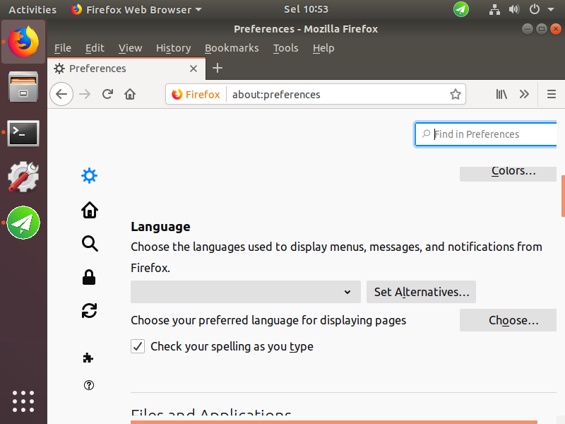Go back one page
Screen dimensions: 565x424
[61, 94]
